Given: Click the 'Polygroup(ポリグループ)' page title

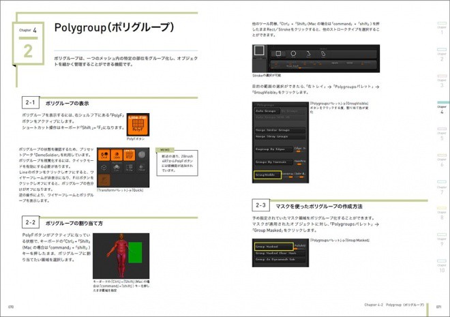Looking at the screenshot, I should click(114, 27).
